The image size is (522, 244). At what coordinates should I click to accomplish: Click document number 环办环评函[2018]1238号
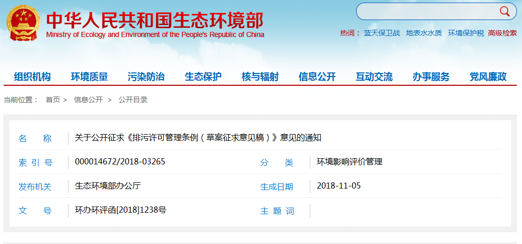click(x=121, y=210)
